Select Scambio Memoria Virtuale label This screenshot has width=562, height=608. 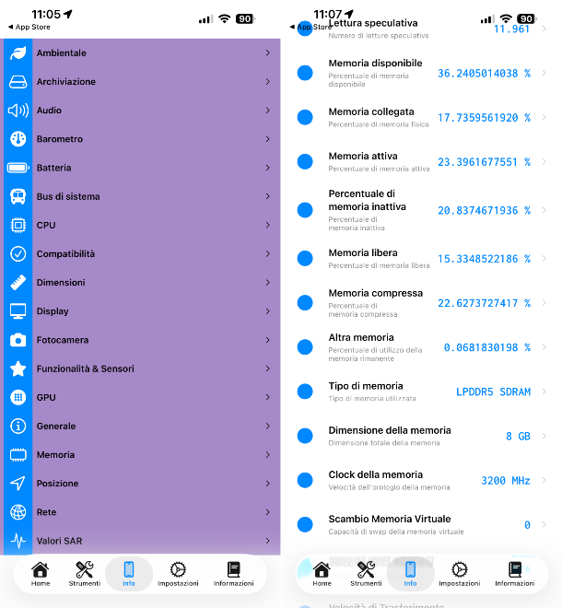coord(390,519)
